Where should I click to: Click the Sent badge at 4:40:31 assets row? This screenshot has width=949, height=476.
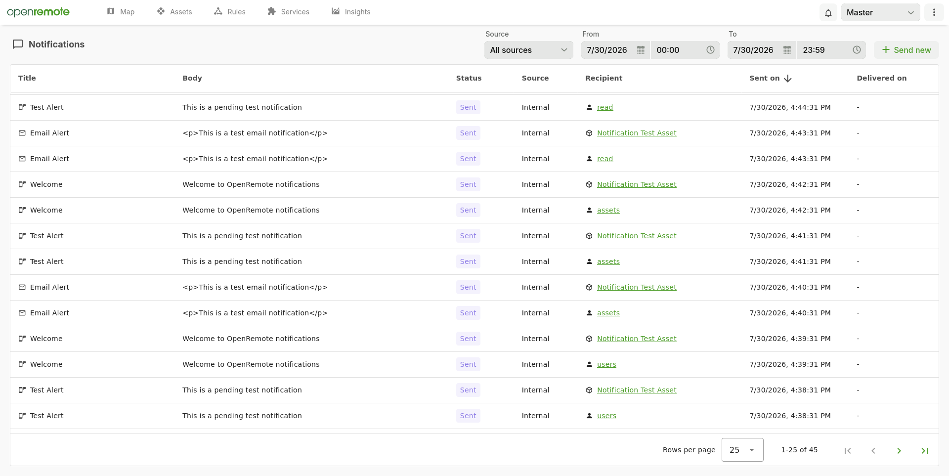click(468, 313)
